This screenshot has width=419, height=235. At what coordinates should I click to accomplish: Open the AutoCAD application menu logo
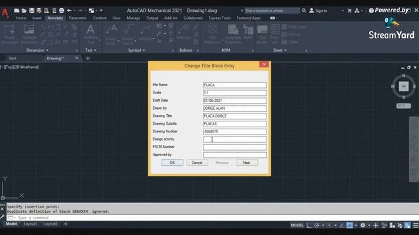tap(5, 12)
